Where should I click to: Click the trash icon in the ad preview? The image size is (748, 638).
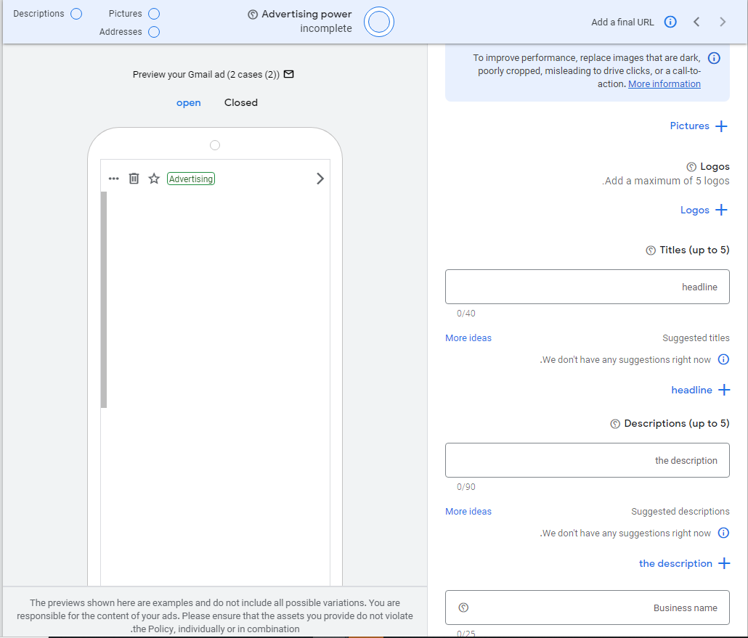pyautogui.click(x=134, y=179)
